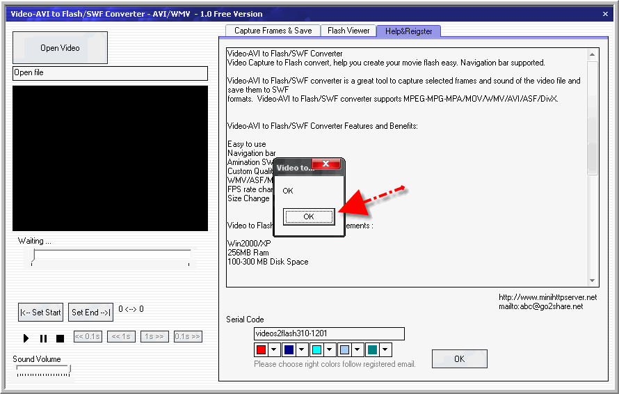Click the Set End button
This screenshot has height=394, width=619.
coord(90,313)
